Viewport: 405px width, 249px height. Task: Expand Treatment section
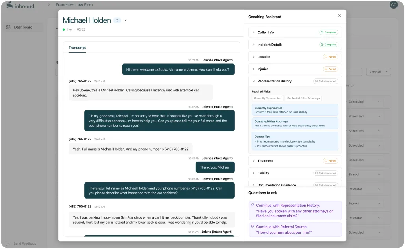point(253,161)
